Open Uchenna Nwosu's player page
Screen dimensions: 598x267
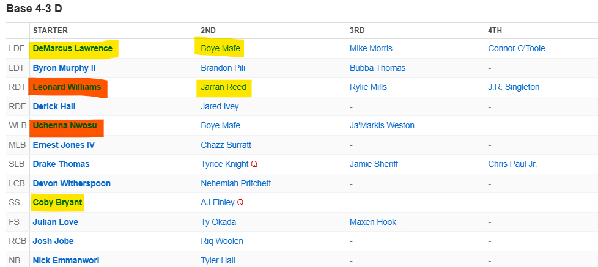click(x=65, y=125)
